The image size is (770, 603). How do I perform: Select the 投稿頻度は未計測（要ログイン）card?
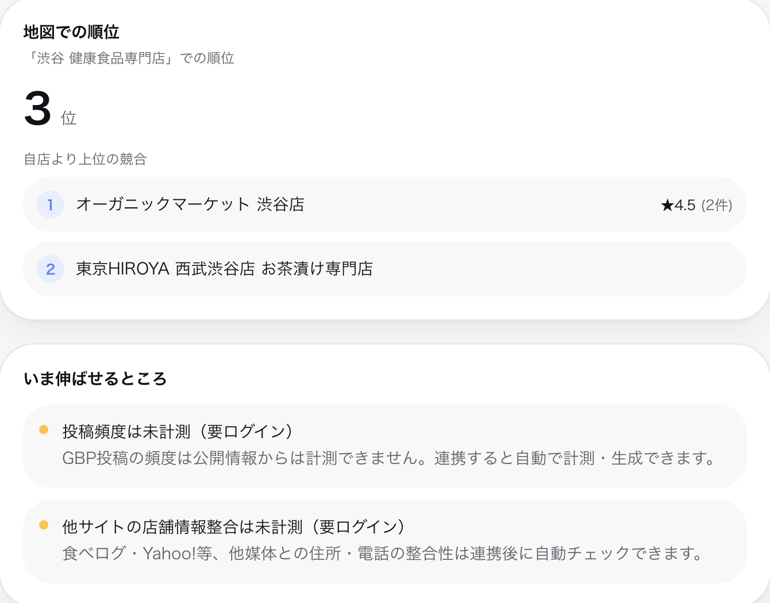(x=385, y=446)
